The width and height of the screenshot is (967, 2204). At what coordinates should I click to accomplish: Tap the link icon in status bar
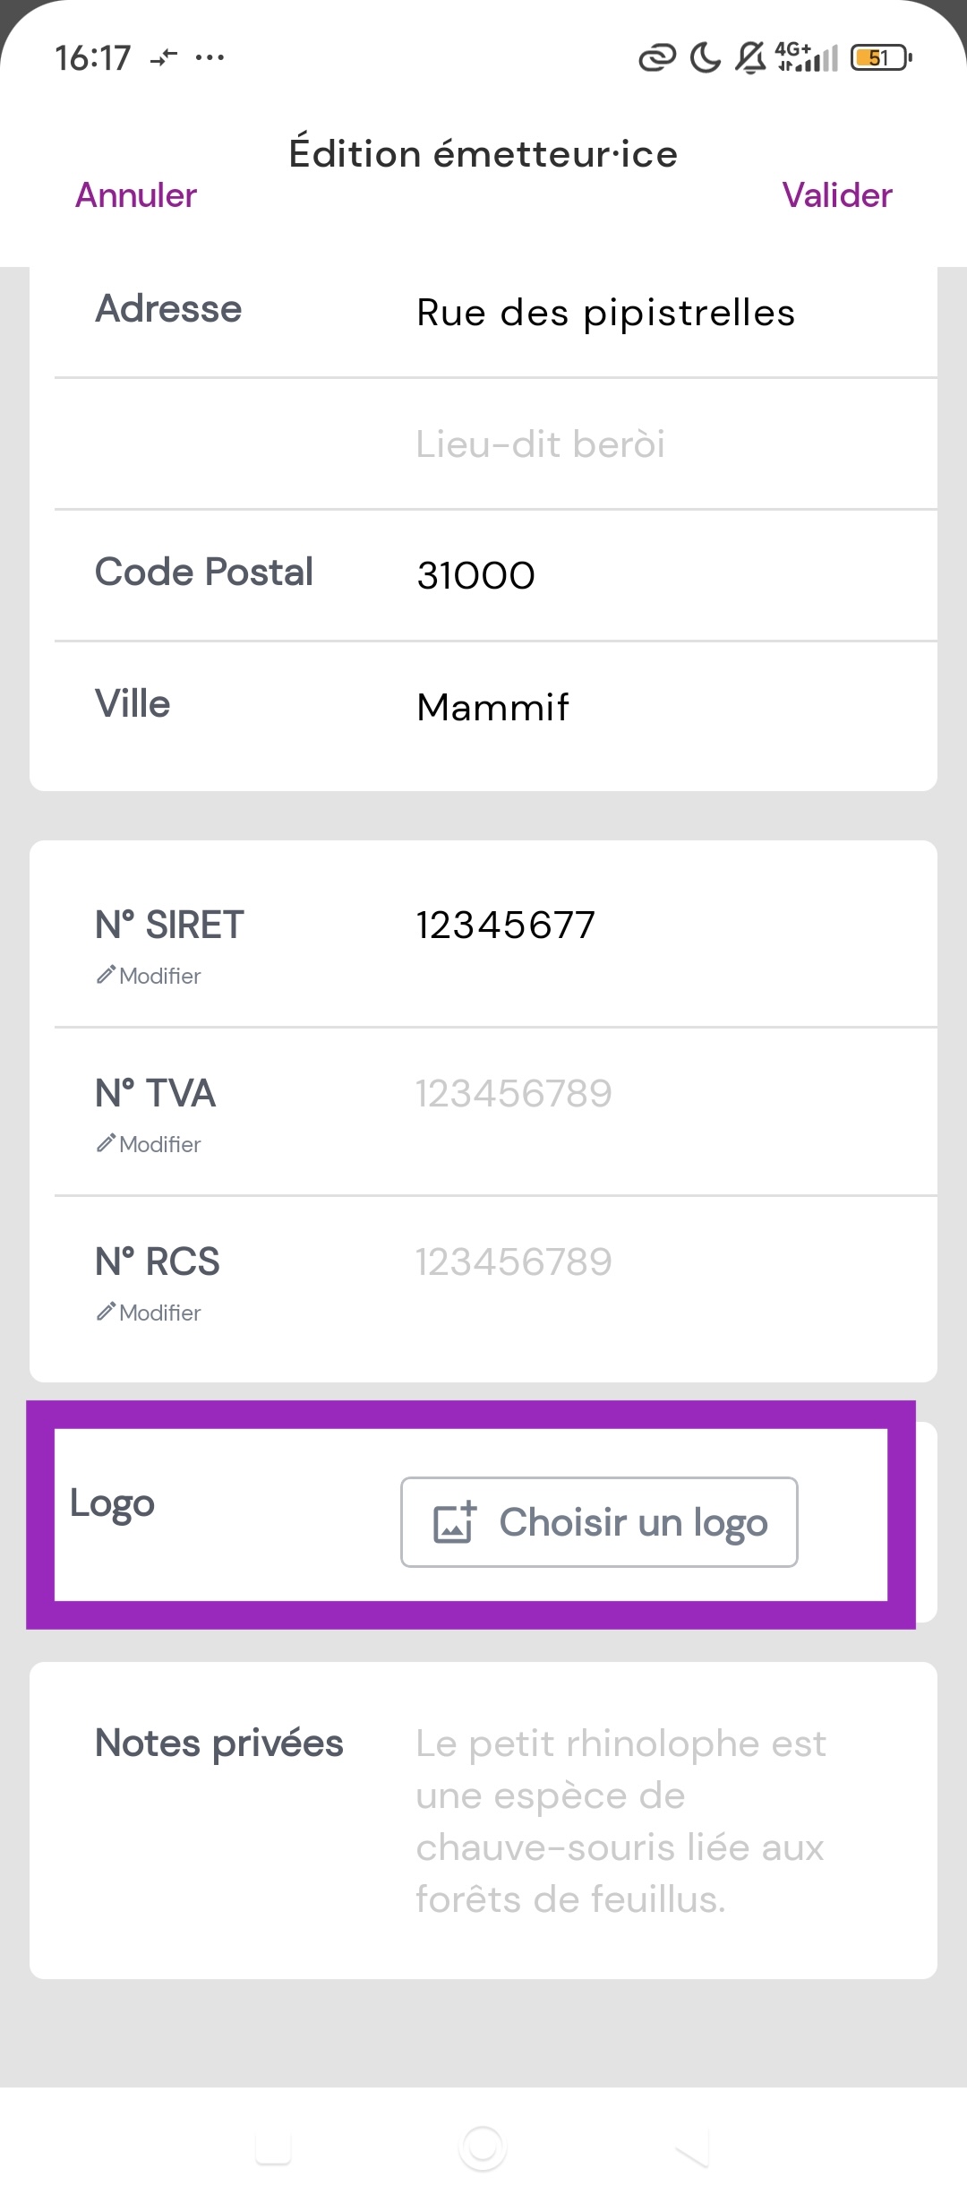click(656, 58)
